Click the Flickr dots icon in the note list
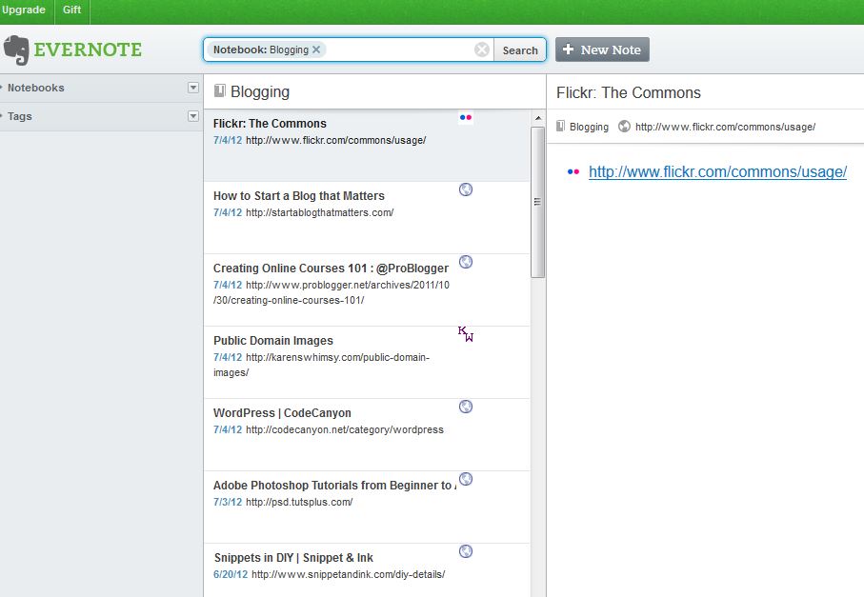Image resolution: width=864 pixels, height=597 pixels. [466, 117]
